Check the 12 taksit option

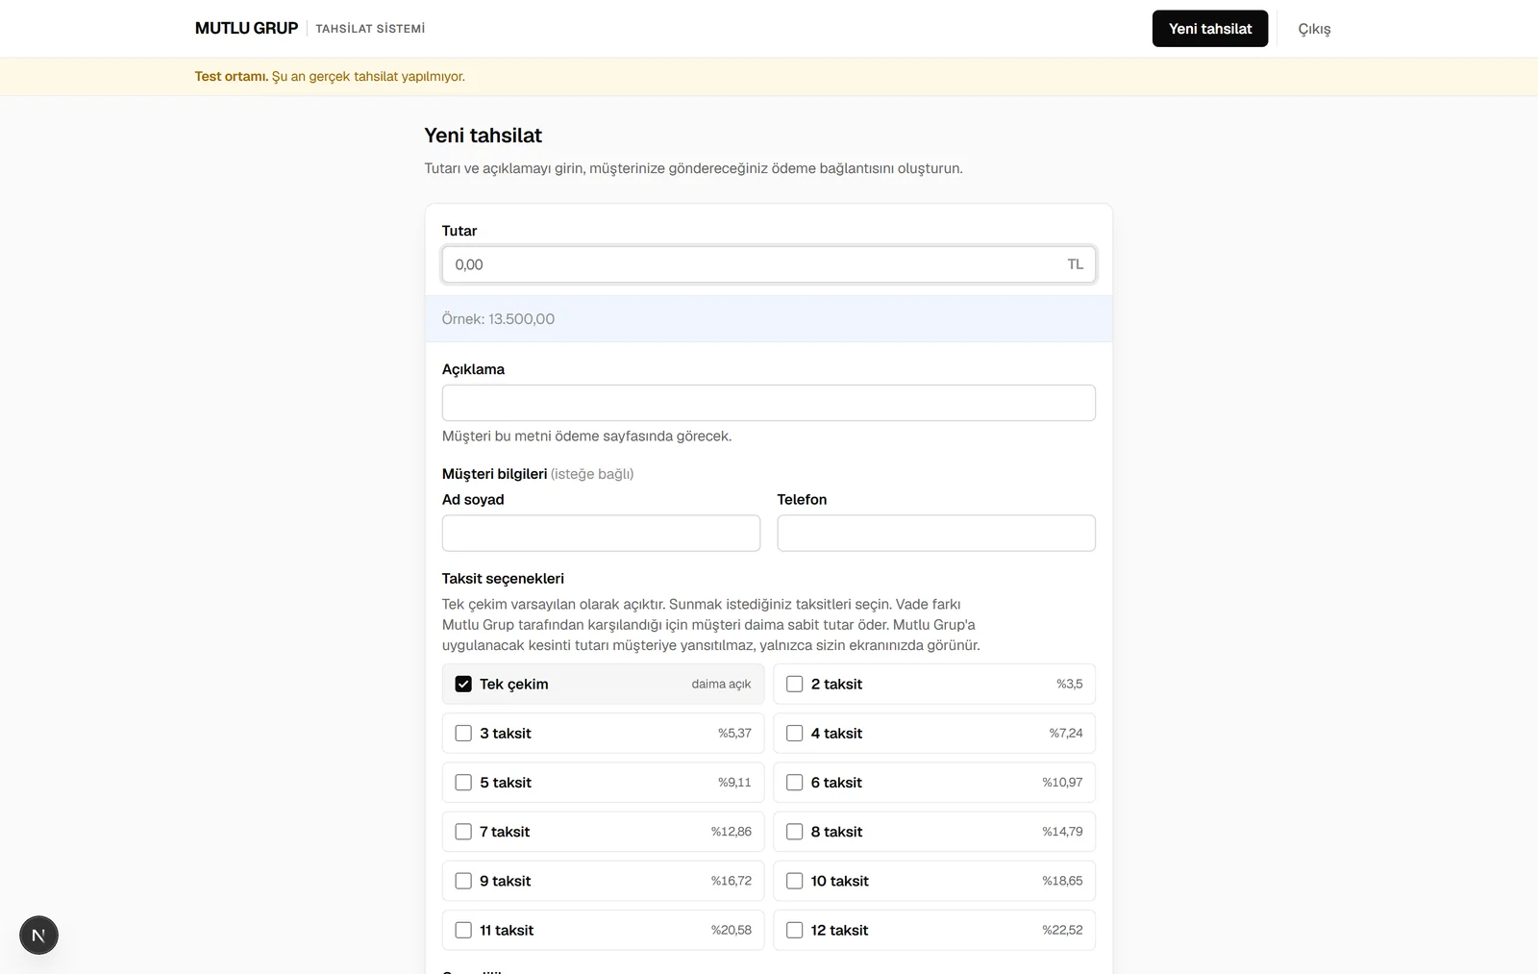[x=795, y=931]
